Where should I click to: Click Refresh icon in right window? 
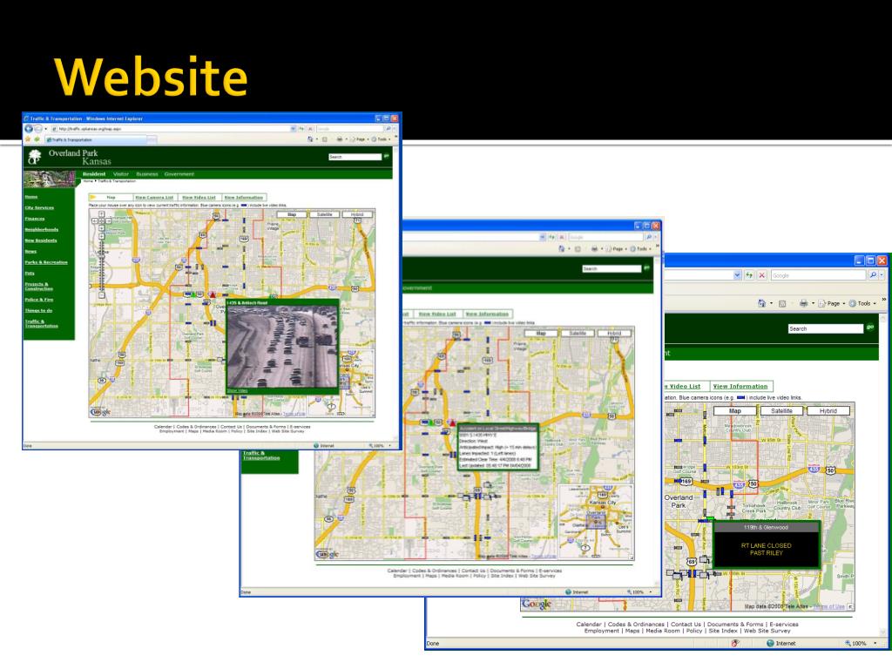(749, 275)
